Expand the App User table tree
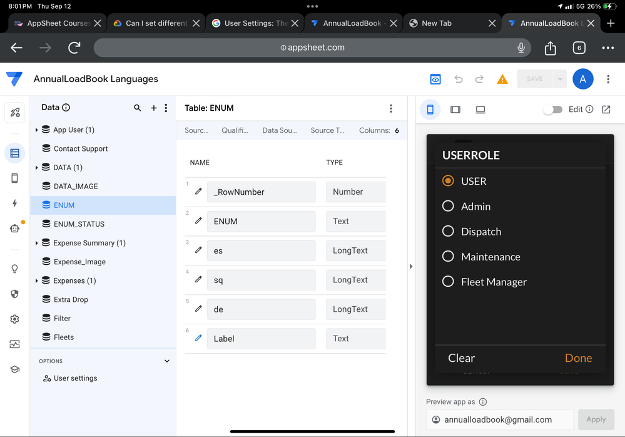The image size is (625, 437). tap(36, 130)
